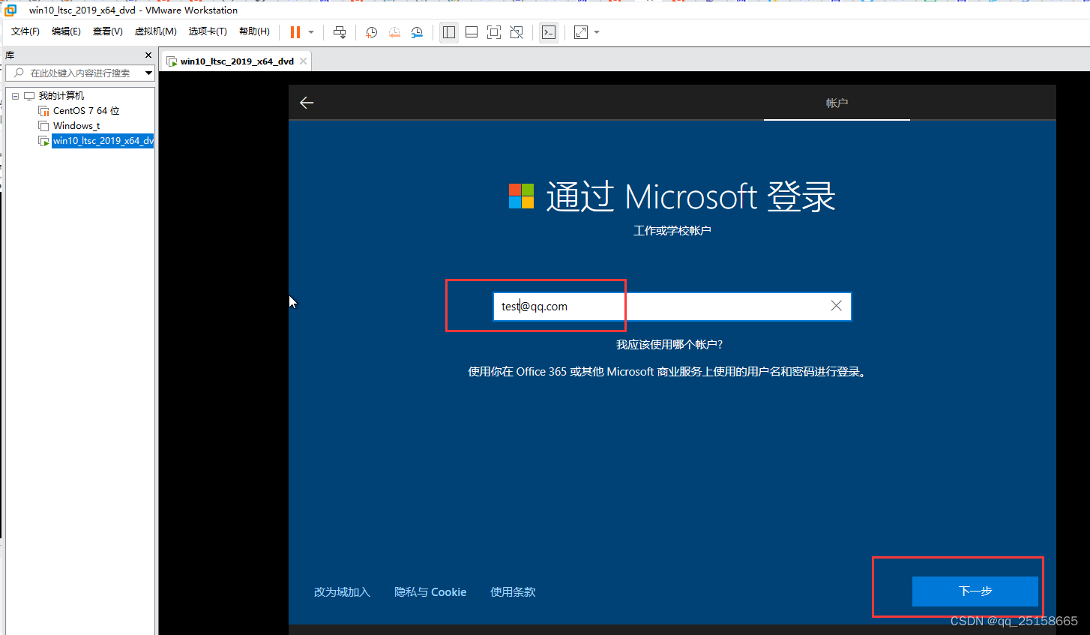Click the stretch guest display icon
1090x635 pixels.
[x=581, y=32]
